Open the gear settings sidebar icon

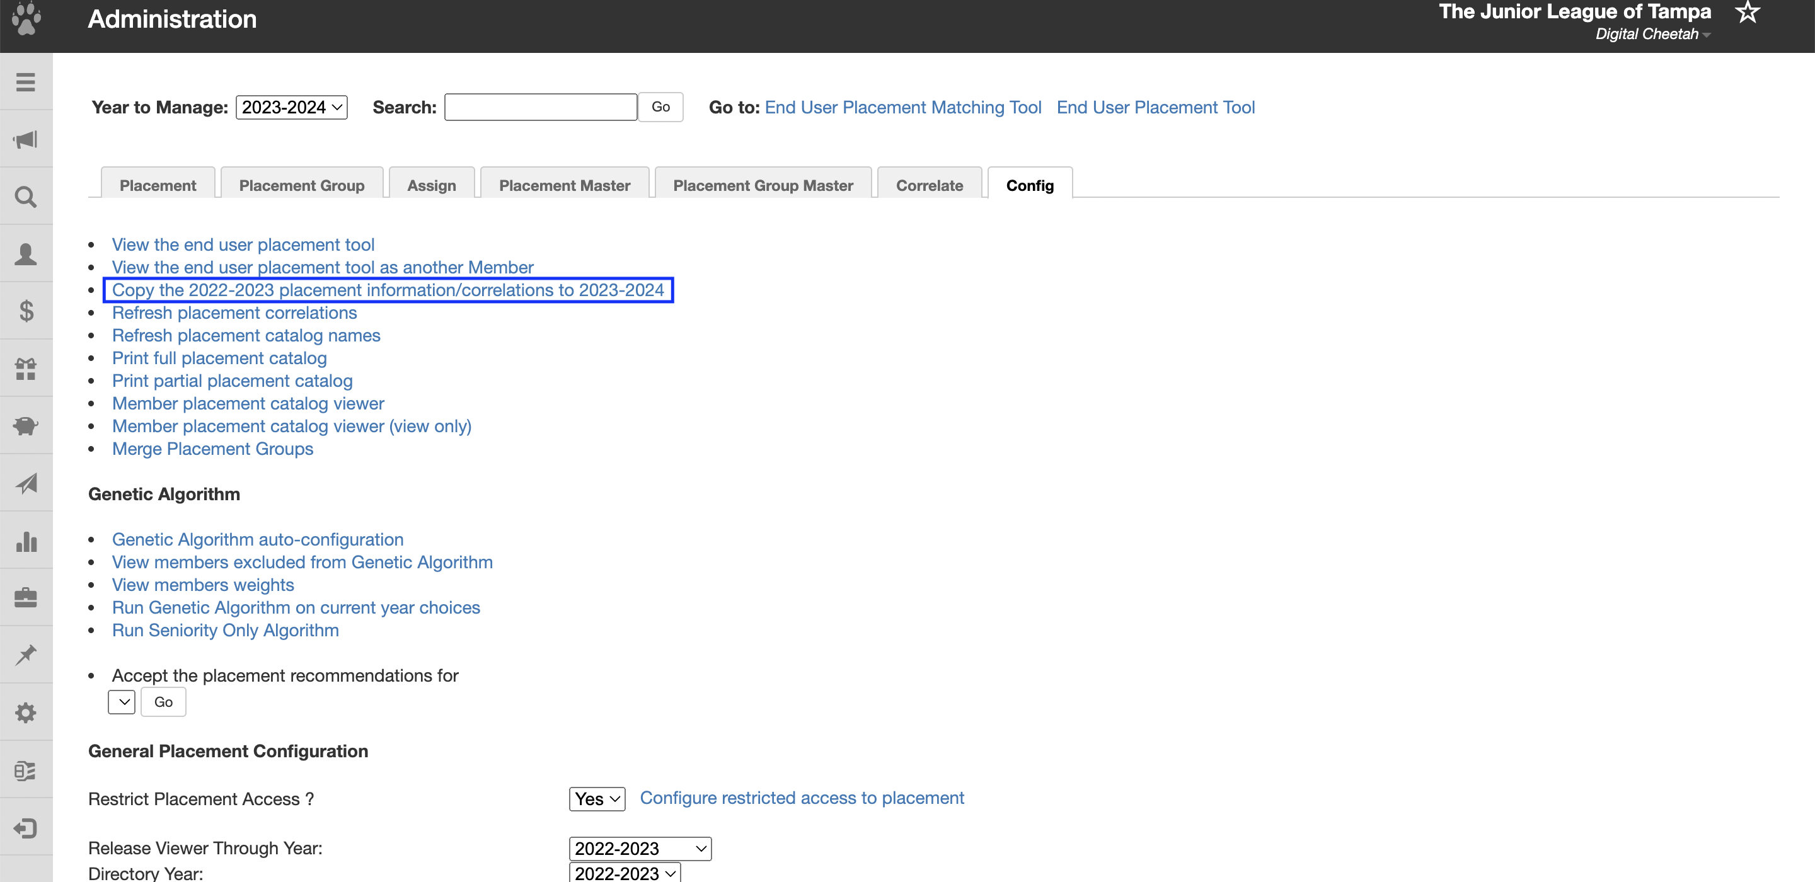(x=26, y=713)
